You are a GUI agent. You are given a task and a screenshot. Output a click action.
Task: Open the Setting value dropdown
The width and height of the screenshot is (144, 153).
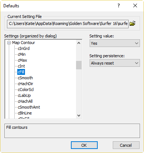[x=115, y=43]
